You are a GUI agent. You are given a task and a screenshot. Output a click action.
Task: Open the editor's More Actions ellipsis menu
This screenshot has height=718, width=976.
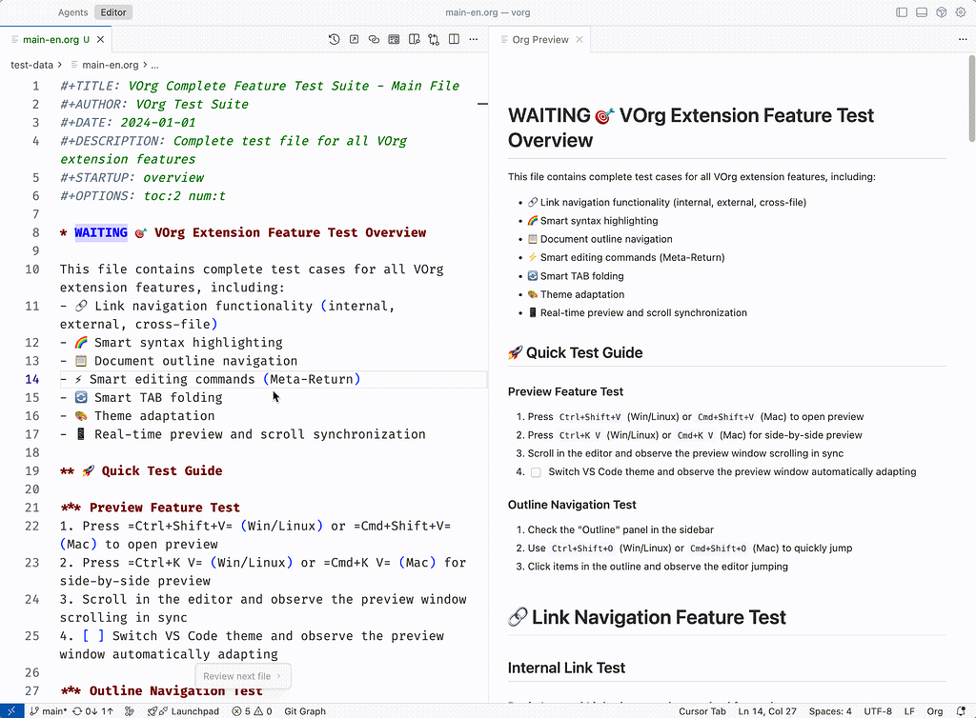click(474, 39)
